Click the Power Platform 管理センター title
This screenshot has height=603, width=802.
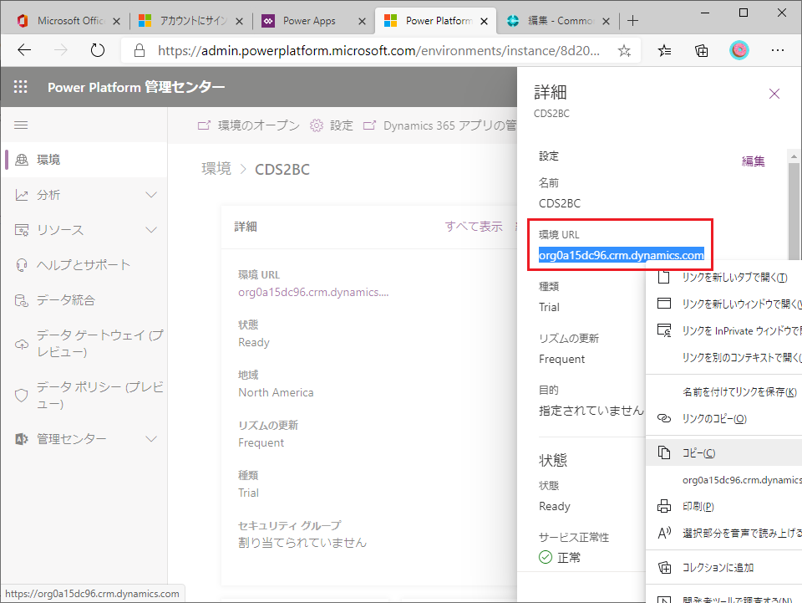coord(136,87)
